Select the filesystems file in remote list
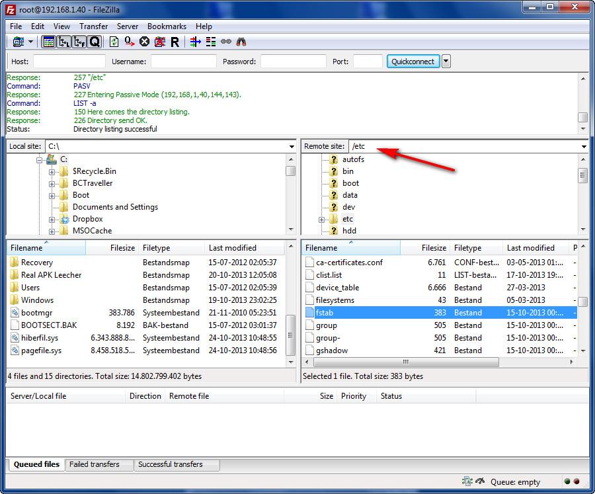Viewport: 595px width, 494px height. pos(440,300)
